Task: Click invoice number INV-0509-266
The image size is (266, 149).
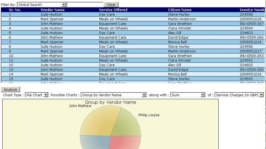Action: point(252,37)
